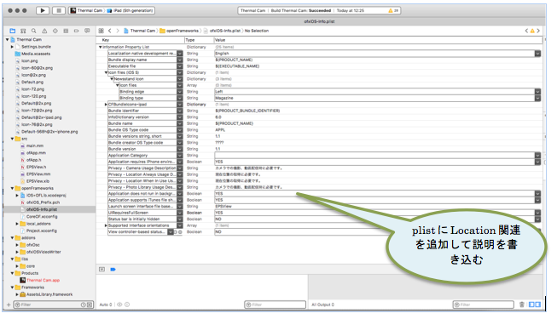Click the Stop button in toolbar
557x319 pixels.
click(x=59, y=10)
